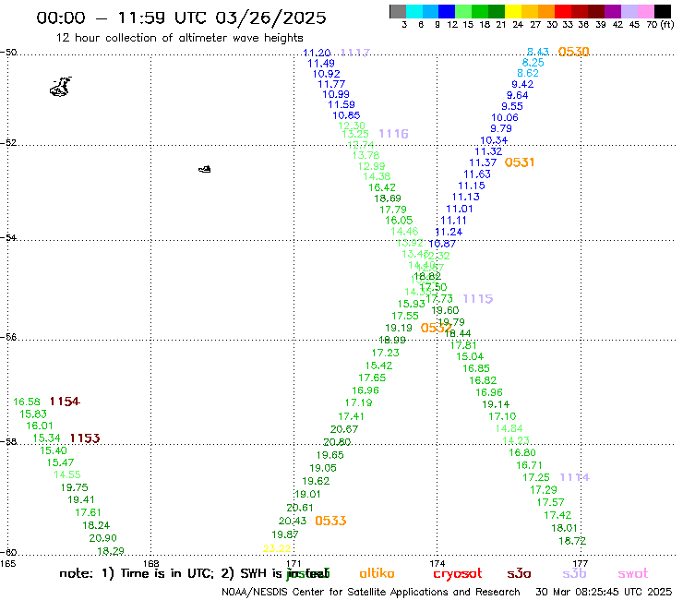This screenshot has width=683, height=600.
Task: Click the lavender 1114 time marker
Action: tap(574, 477)
